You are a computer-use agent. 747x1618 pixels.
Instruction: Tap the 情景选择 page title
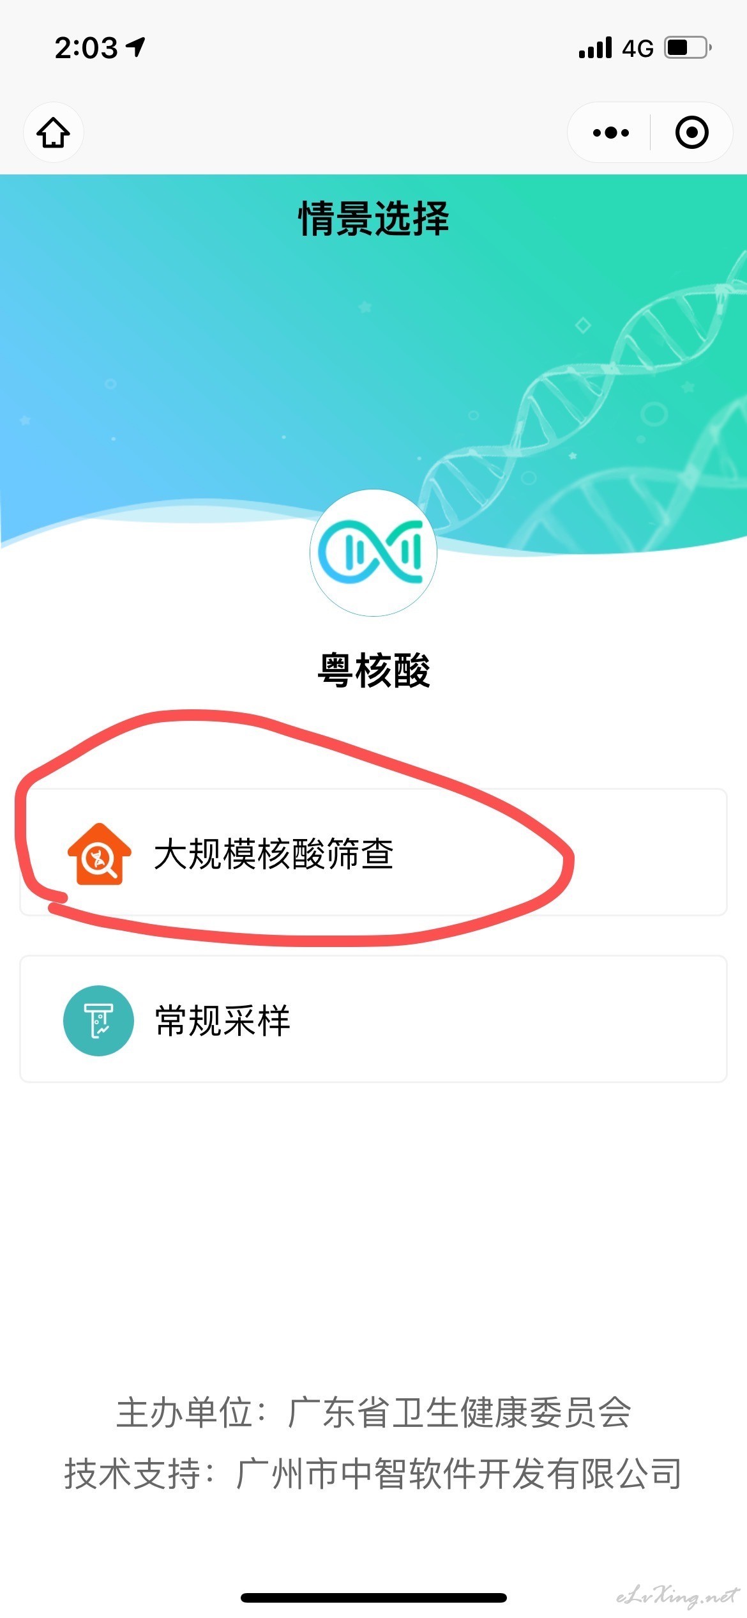tap(374, 219)
